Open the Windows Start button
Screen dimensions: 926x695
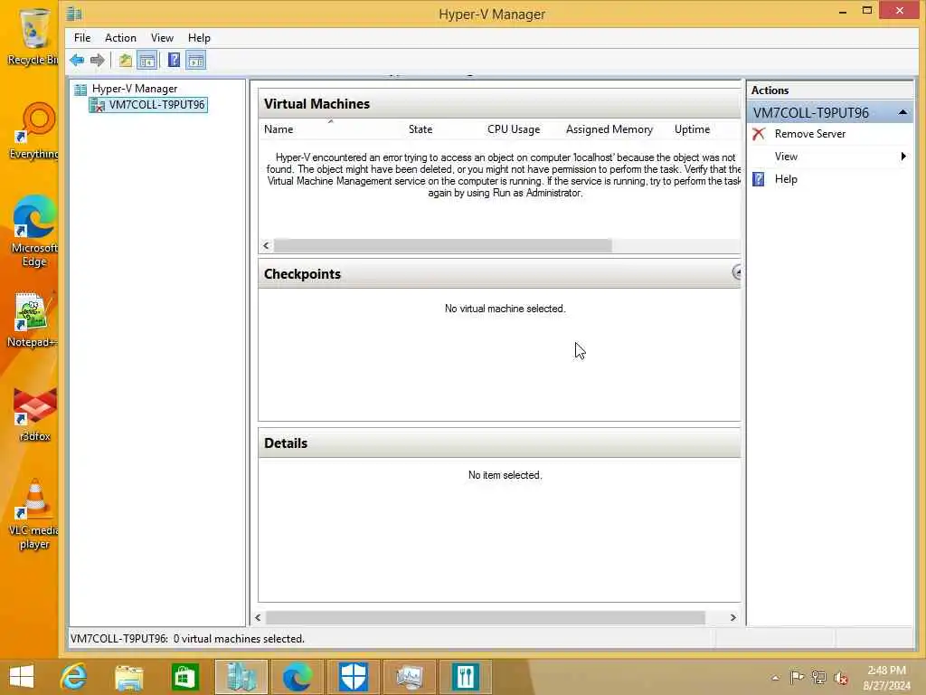point(22,677)
